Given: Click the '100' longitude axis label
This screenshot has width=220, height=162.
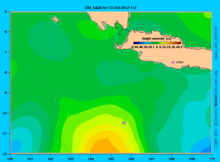Looking at the screenshot, I should coord(10,159).
